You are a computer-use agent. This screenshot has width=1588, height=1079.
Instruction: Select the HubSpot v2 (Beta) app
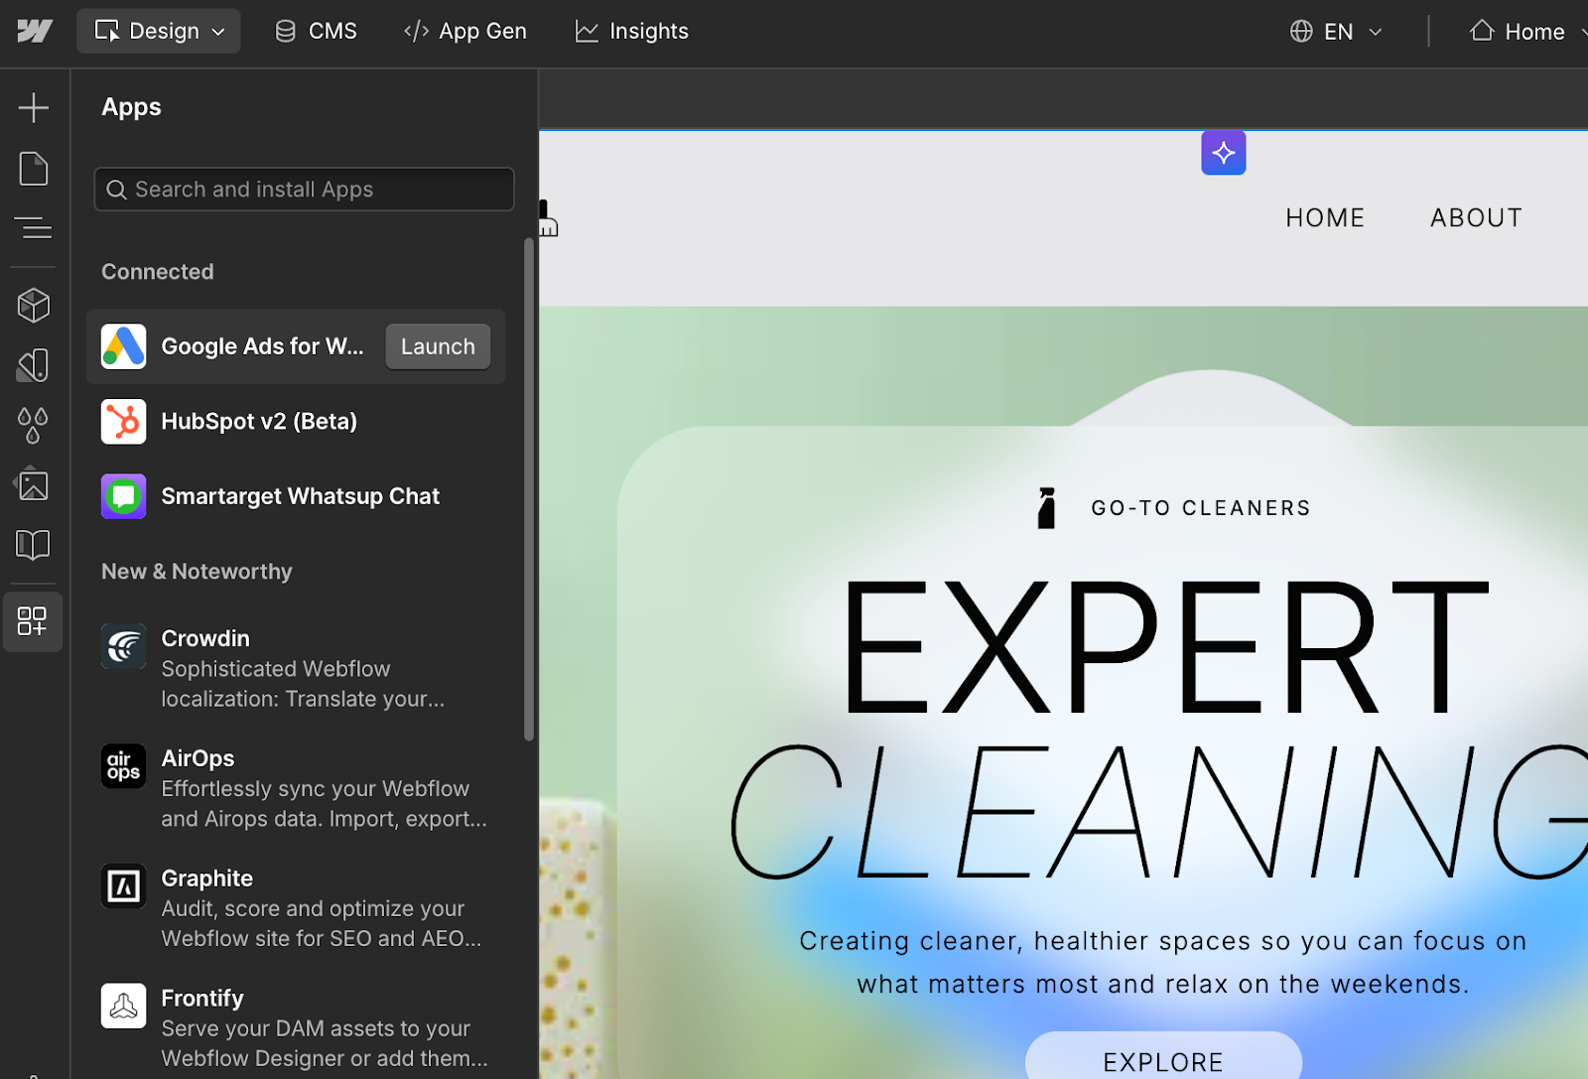coord(258,422)
